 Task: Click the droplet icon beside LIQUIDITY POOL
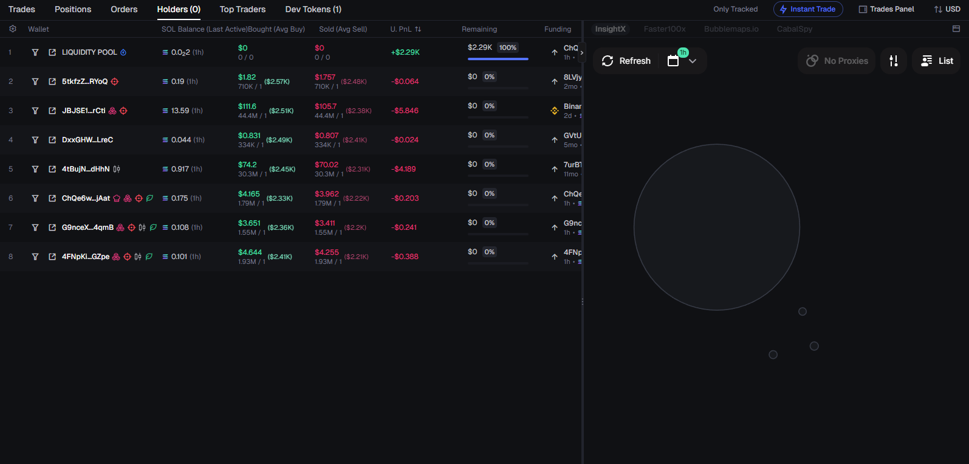[x=123, y=52]
